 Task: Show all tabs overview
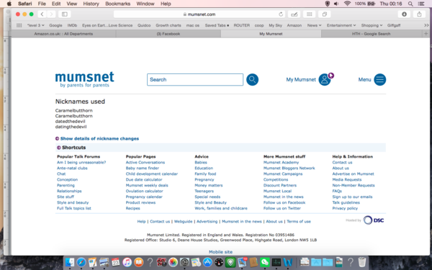click(325, 14)
